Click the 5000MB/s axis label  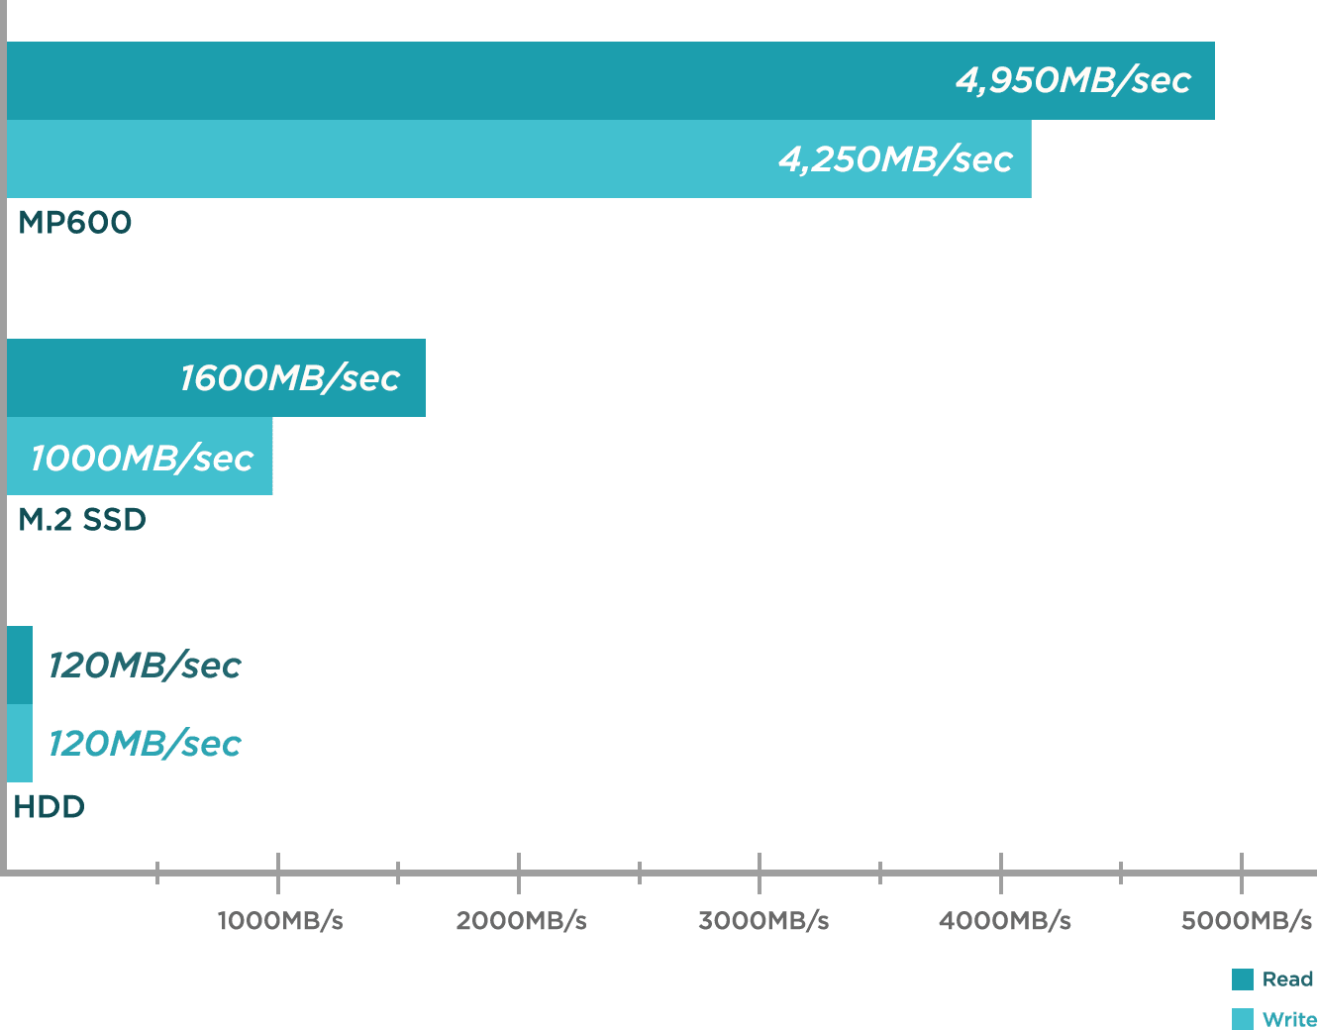[1247, 921]
